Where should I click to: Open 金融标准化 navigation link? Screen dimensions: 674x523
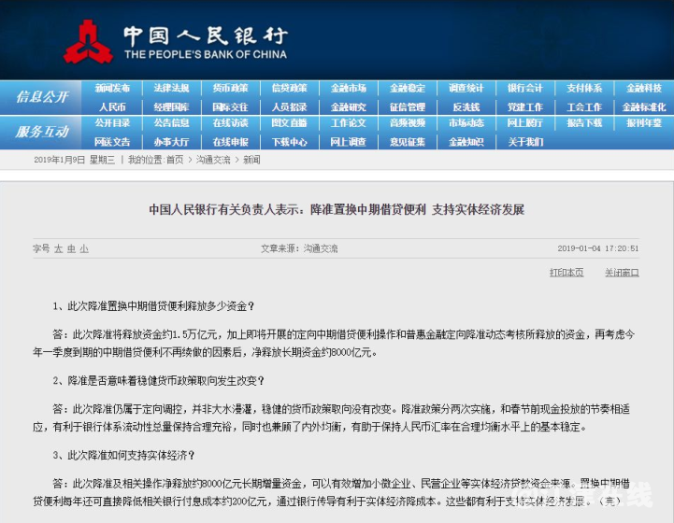point(644,106)
